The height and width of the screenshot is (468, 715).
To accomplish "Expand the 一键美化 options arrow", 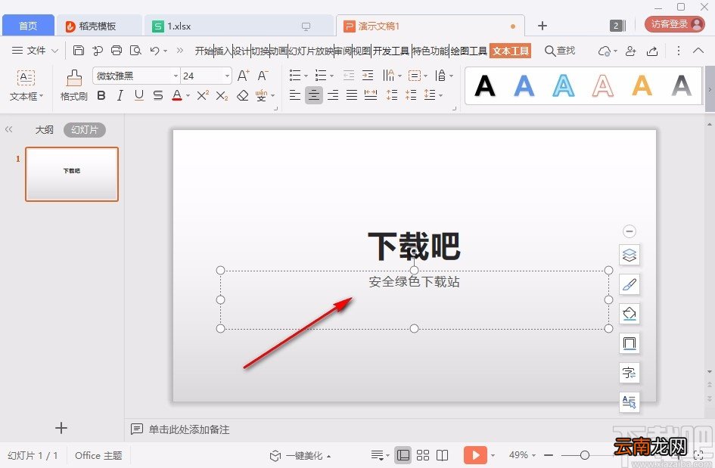I will pos(329,456).
